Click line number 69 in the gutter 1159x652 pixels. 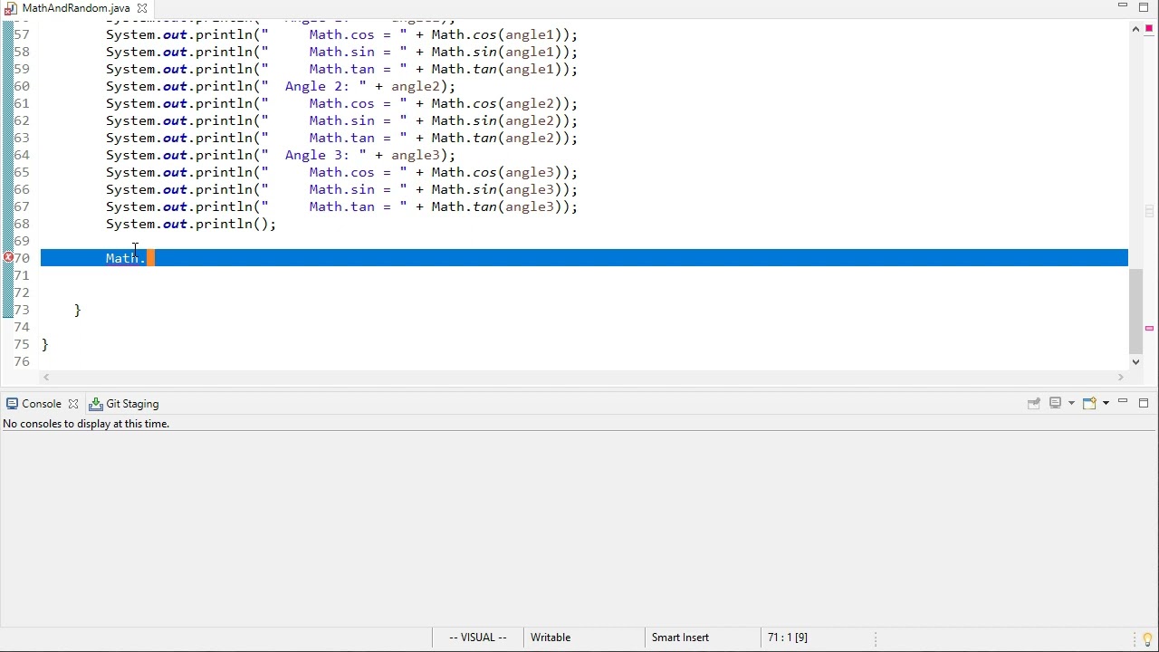coord(22,241)
